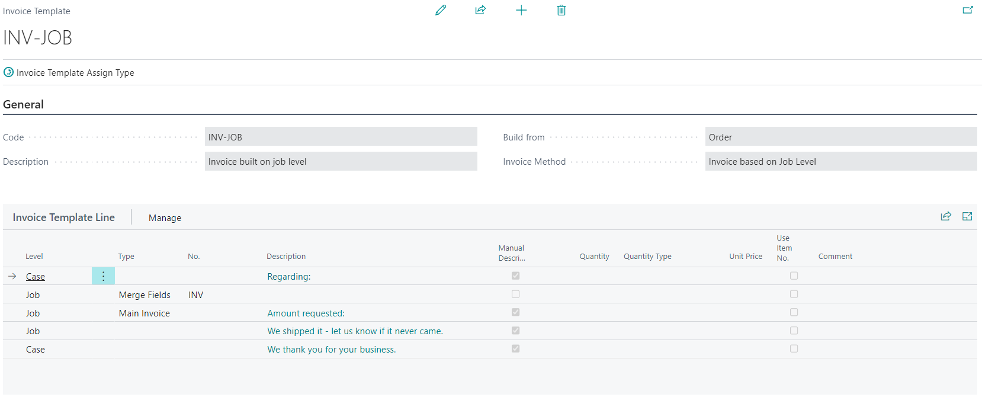The image size is (982, 413).
Task: Toggle Manual Description for Amount requested row
Action: point(515,312)
